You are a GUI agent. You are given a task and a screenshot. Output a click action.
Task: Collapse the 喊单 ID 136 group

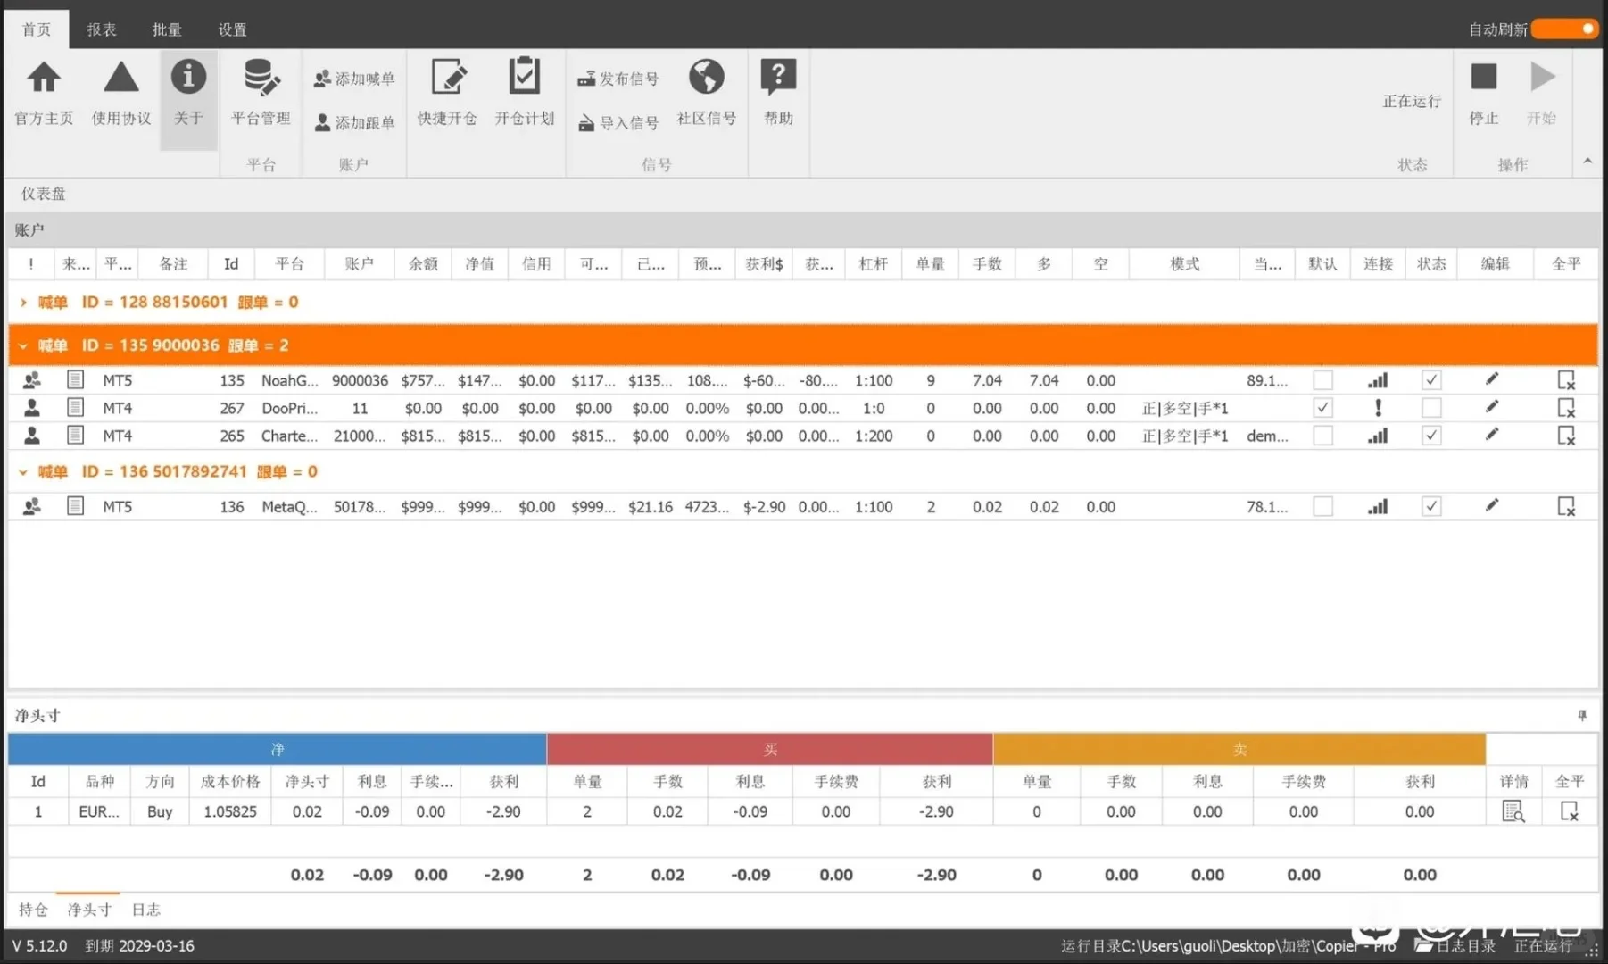(23, 471)
